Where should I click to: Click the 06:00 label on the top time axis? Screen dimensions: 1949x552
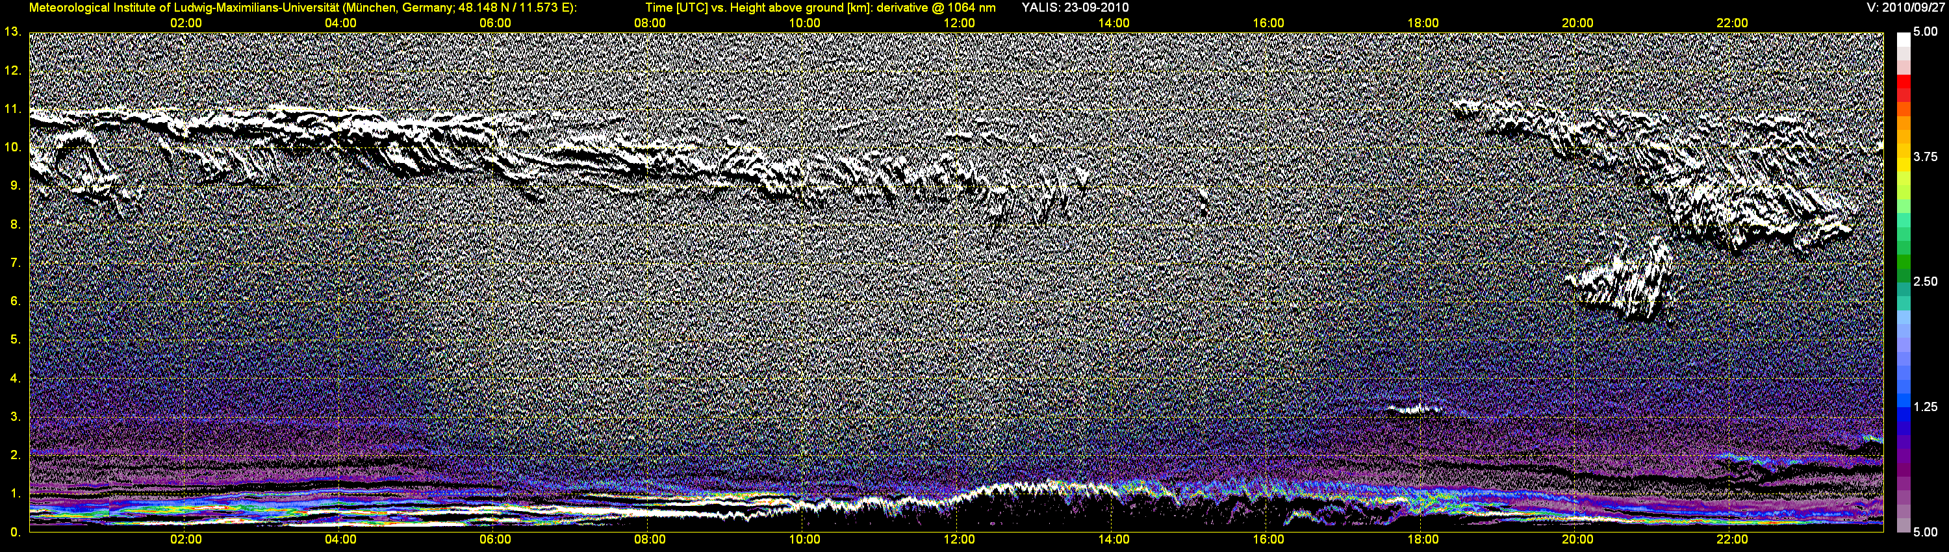tap(495, 23)
